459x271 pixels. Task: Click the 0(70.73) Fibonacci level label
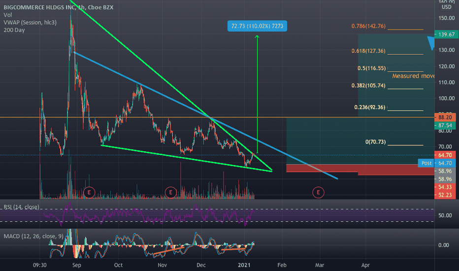tap(376, 142)
